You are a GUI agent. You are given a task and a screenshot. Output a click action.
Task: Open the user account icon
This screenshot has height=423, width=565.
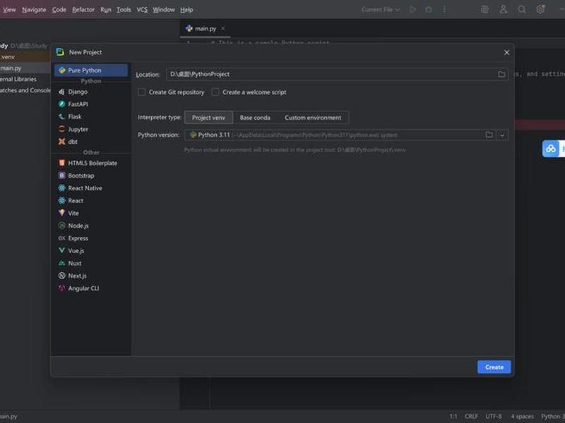(504, 10)
